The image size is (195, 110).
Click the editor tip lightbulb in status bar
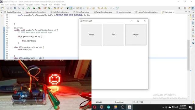click(x=193, y=102)
